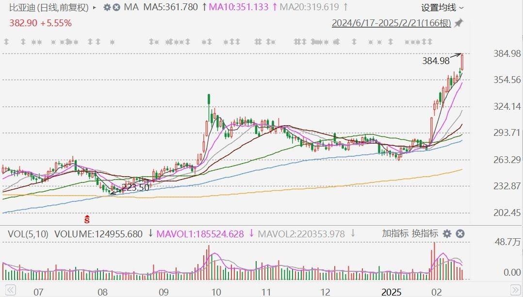
Task: Open the 2024/6/17-2025/2/21 date range selector
Action: pyautogui.click(x=391, y=23)
